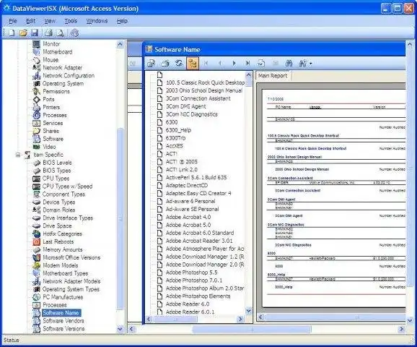The width and height of the screenshot is (417, 347).
Task: Select Services tree item
Action: point(53,123)
